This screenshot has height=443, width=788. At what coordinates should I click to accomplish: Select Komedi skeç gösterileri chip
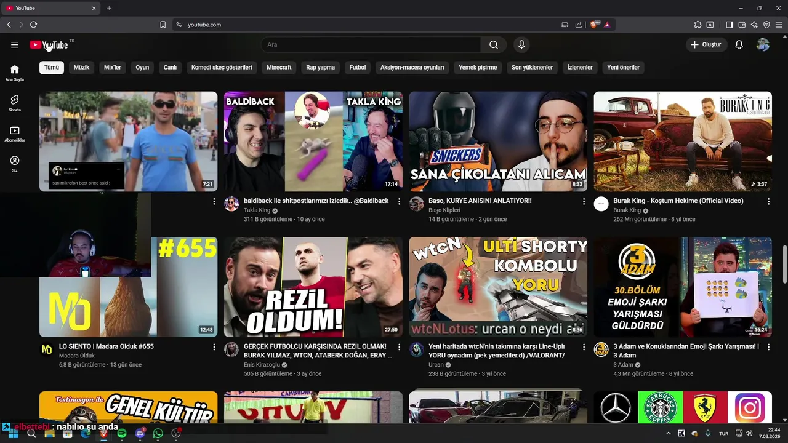tap(222, 68)
